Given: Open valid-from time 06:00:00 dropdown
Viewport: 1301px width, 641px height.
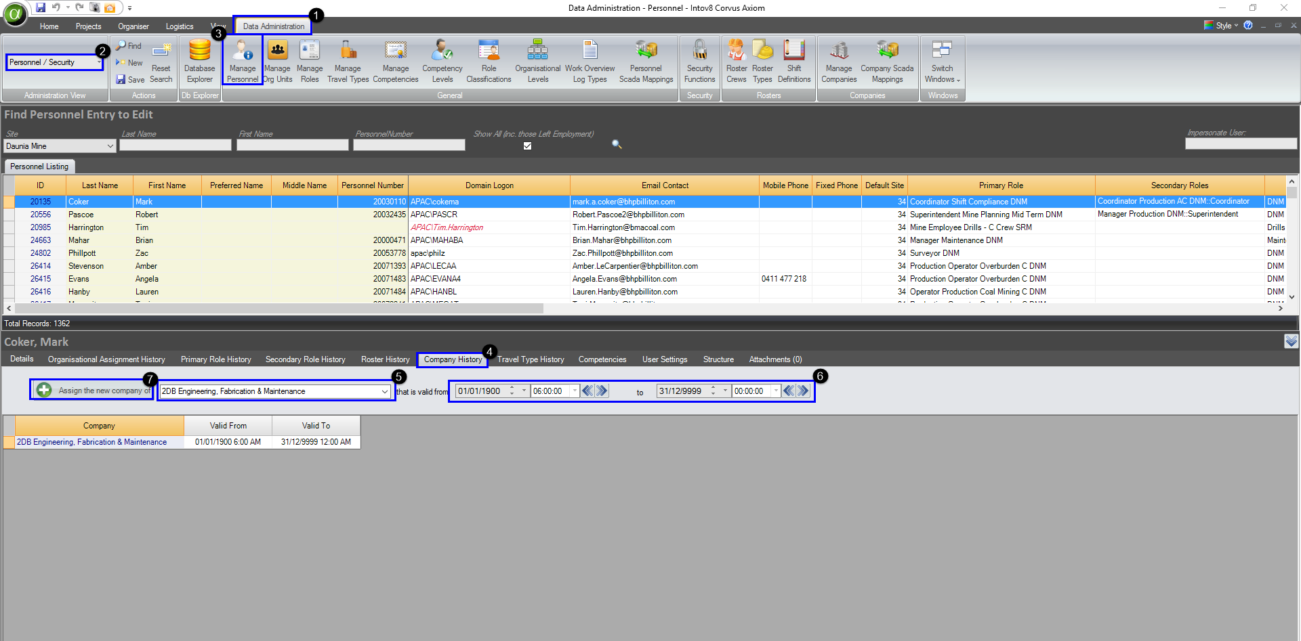Looking at the screenshot, I should click(x=575, y=391).
